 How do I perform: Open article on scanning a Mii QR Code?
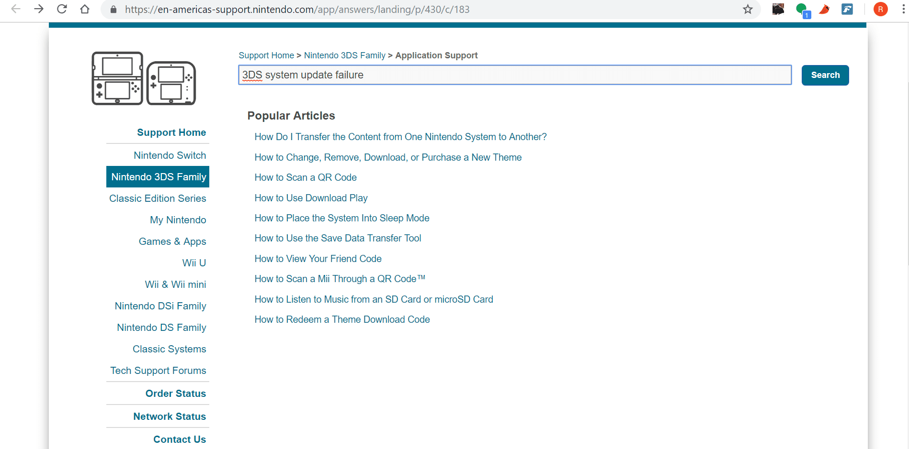(340, 279)
